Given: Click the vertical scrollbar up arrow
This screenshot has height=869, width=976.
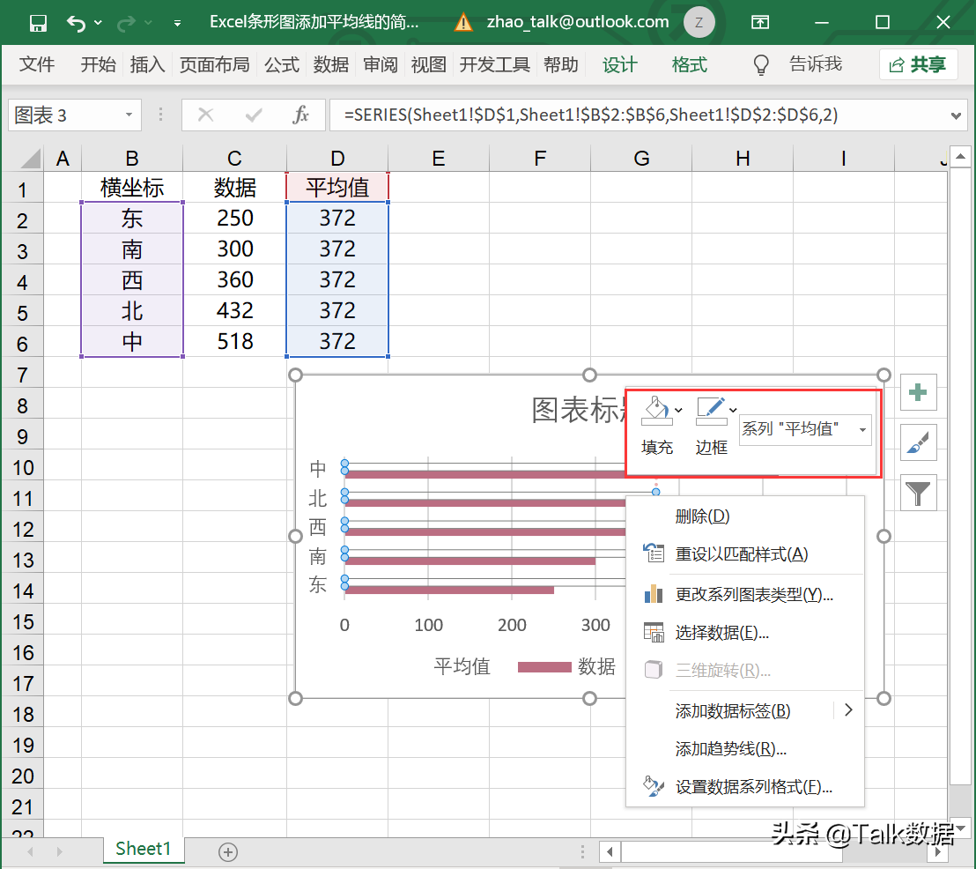Looking at the screenshot, I should (x=960, y=157).
